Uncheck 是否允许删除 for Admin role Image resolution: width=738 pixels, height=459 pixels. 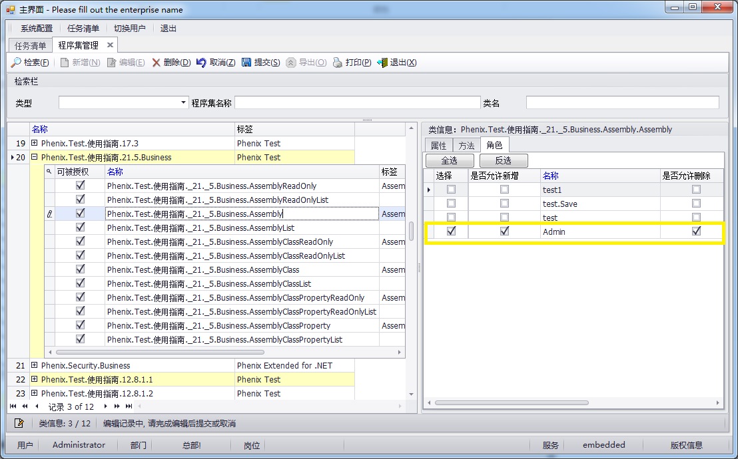(x=696, y=231)
